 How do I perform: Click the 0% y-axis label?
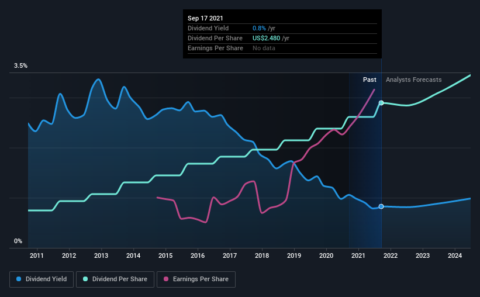tap(18, 241)
